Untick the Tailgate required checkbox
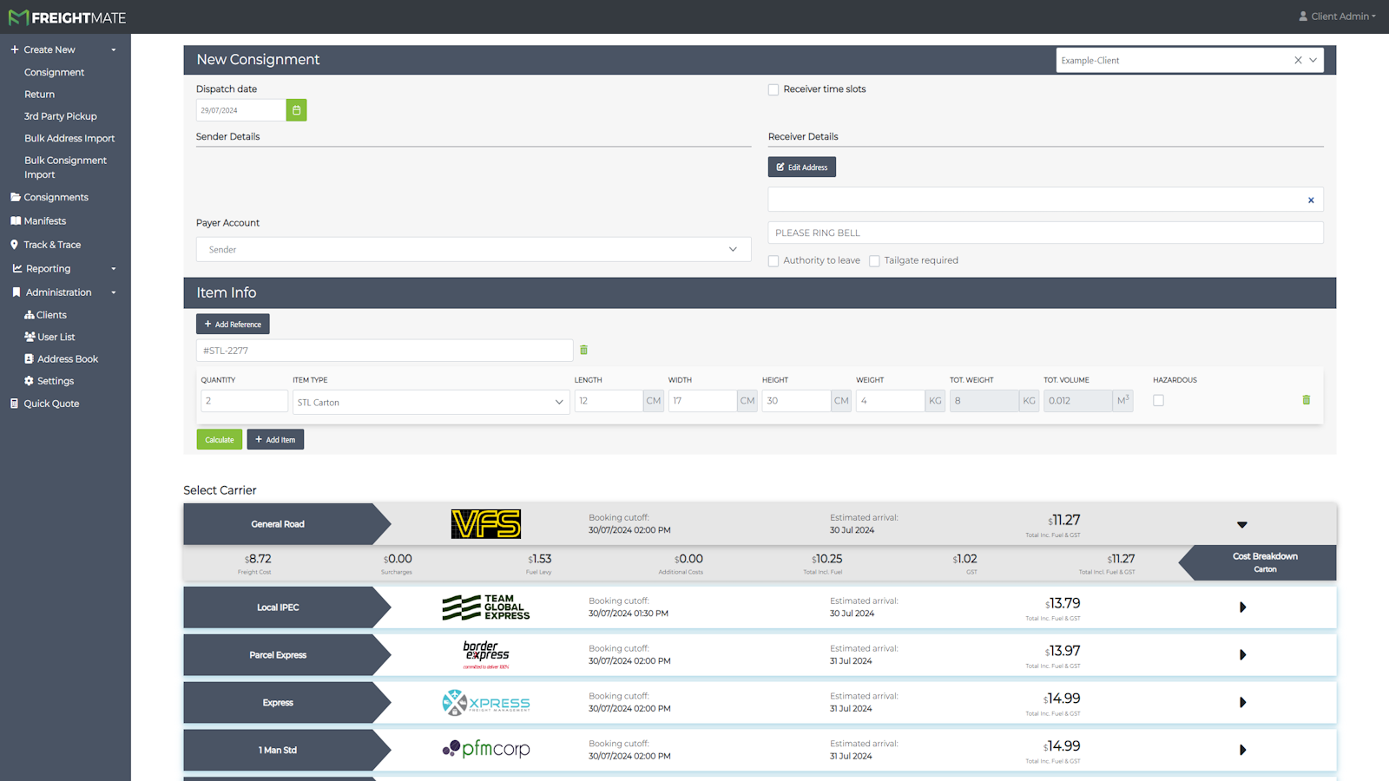 tap(874, 260)
